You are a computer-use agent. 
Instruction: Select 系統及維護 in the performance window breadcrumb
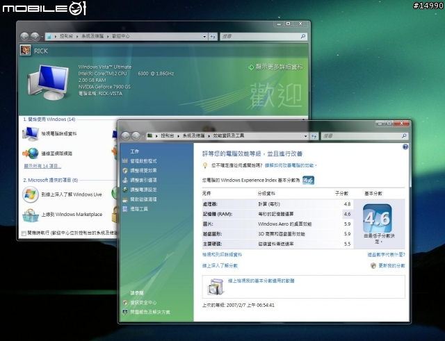point(193,136)
